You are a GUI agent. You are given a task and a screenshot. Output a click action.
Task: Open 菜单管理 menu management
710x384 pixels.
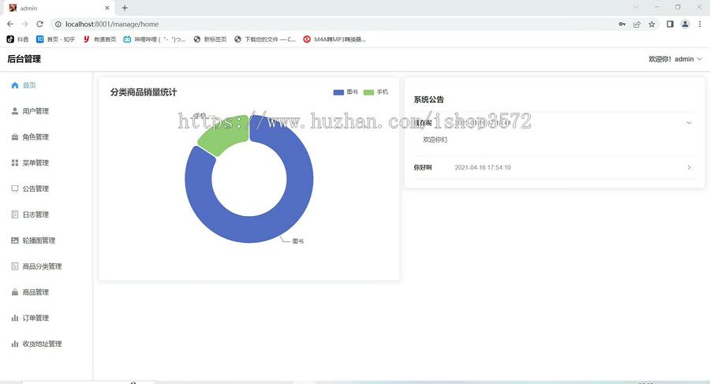point(30,162)
